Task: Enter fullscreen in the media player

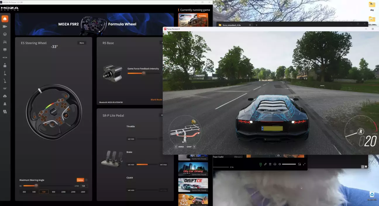Action: (304, 164)
